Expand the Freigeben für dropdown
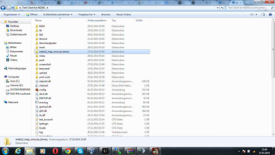 click(87, 15)
